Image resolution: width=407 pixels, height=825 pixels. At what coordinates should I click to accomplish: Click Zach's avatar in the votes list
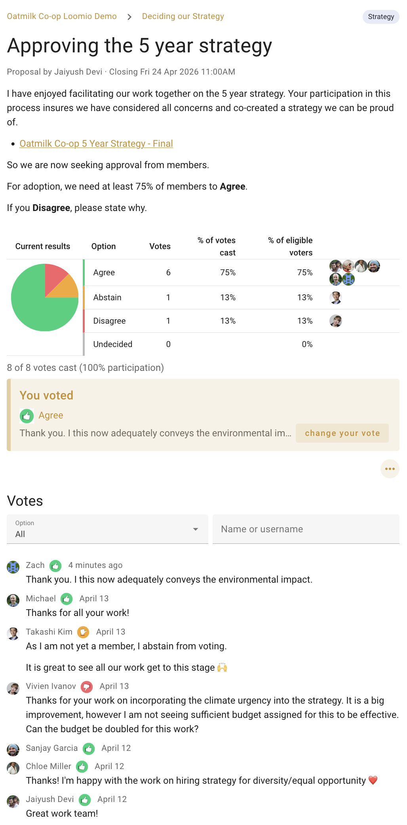[13, 567]
